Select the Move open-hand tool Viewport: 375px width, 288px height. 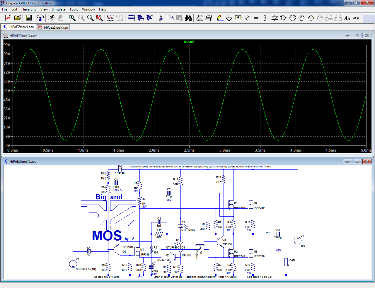point(293,18)
